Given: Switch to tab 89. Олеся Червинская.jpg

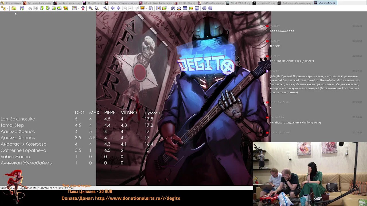Looking at the screenshot, I should pos(122,3).
